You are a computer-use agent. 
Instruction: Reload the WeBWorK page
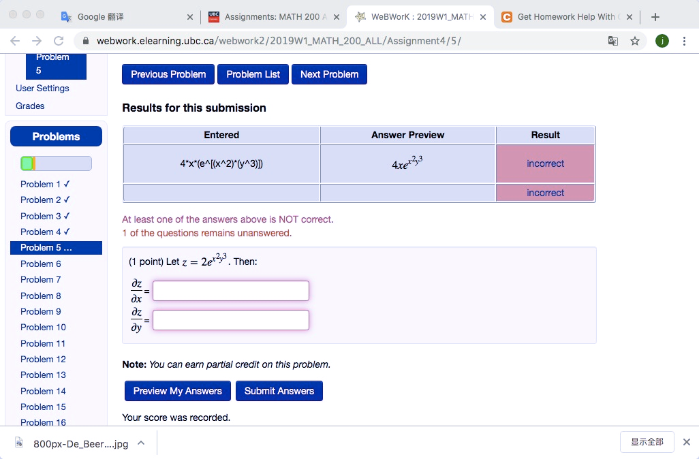tap(58, 41)
